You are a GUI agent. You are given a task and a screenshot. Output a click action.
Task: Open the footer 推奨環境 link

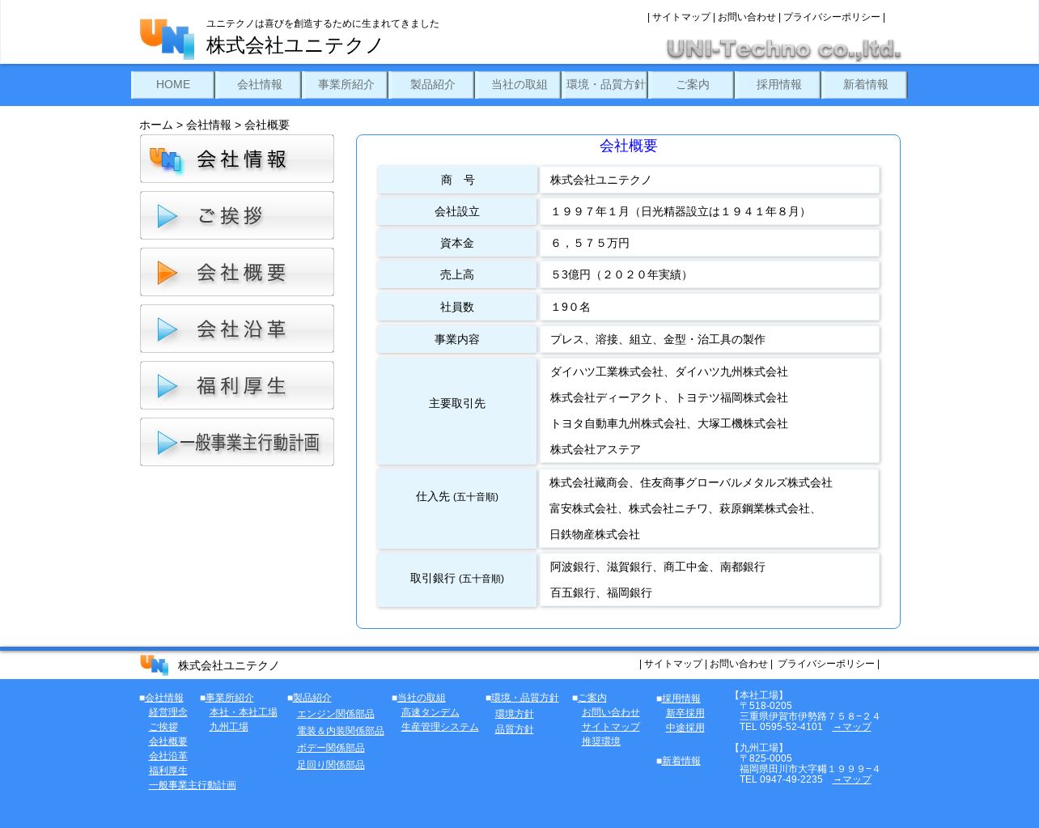(601, 741)
